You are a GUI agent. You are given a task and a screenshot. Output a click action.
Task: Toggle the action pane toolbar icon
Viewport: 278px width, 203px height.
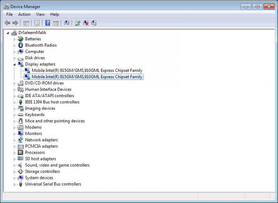(x=56, y=23)
